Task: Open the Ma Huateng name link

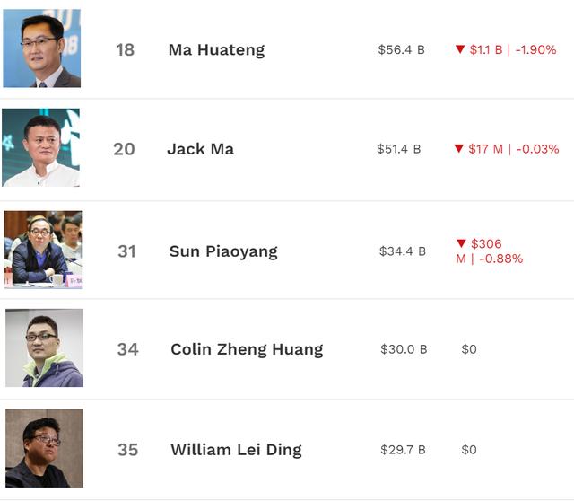Action: [x=216, y=49]
